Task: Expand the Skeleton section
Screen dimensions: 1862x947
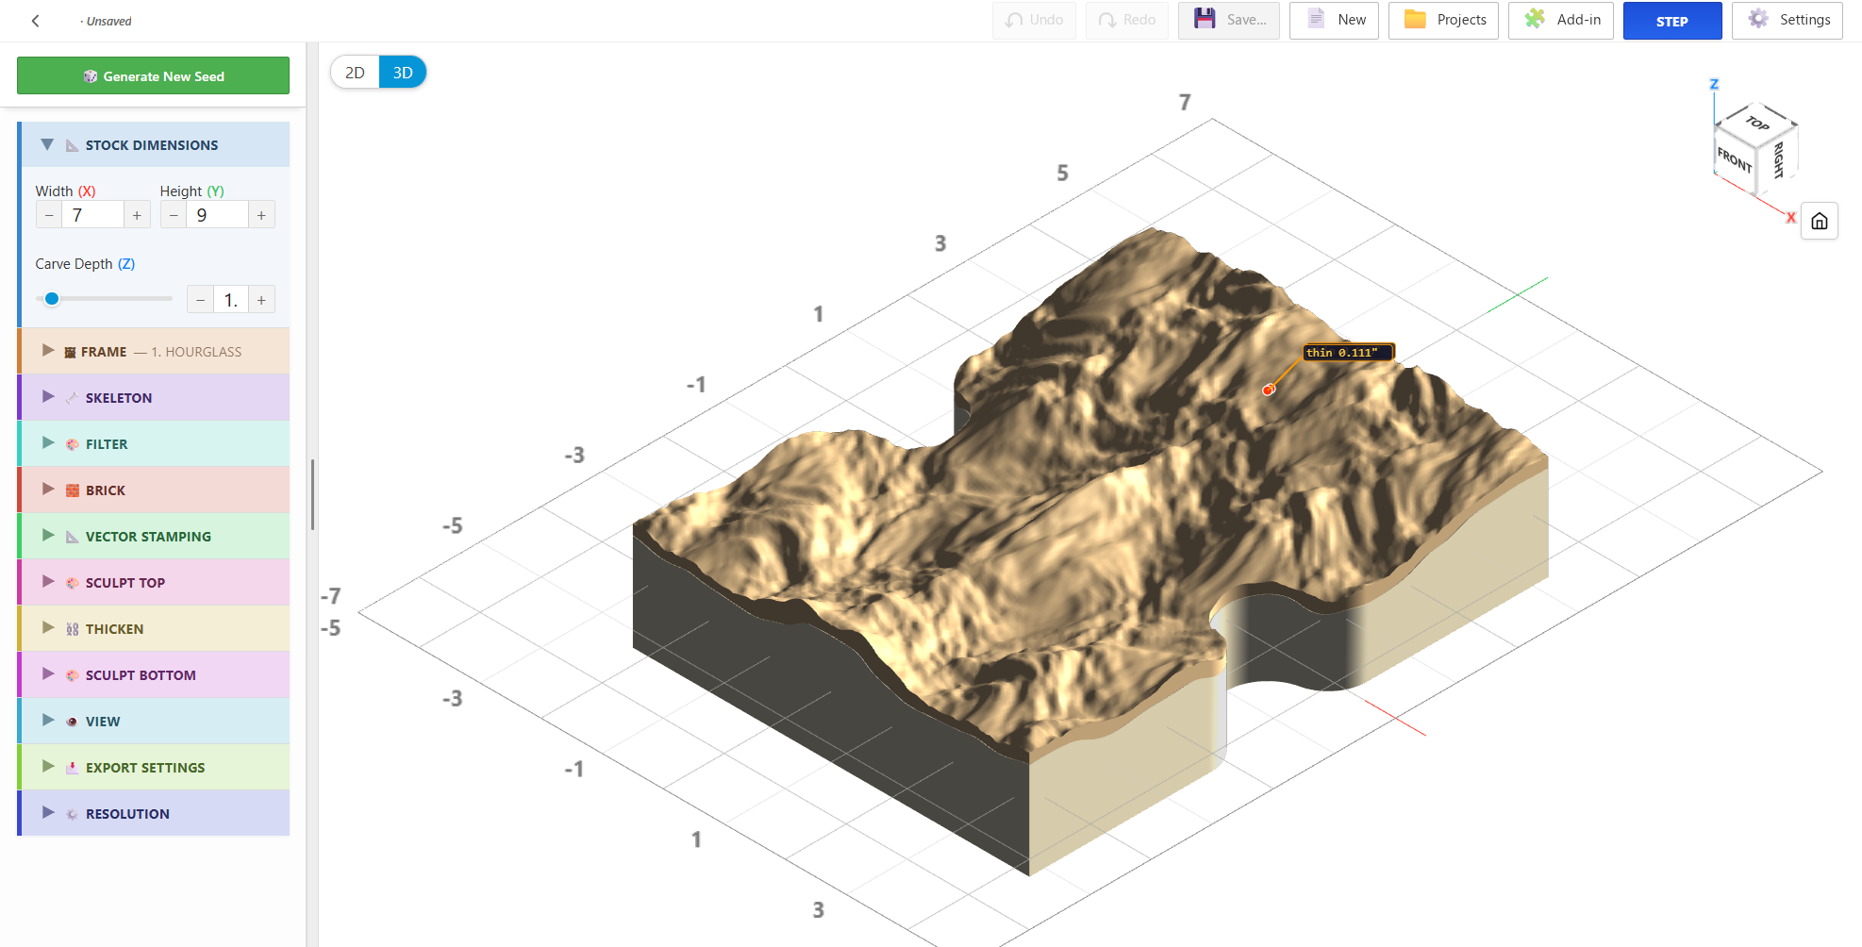Action: (x=48, y=397)
